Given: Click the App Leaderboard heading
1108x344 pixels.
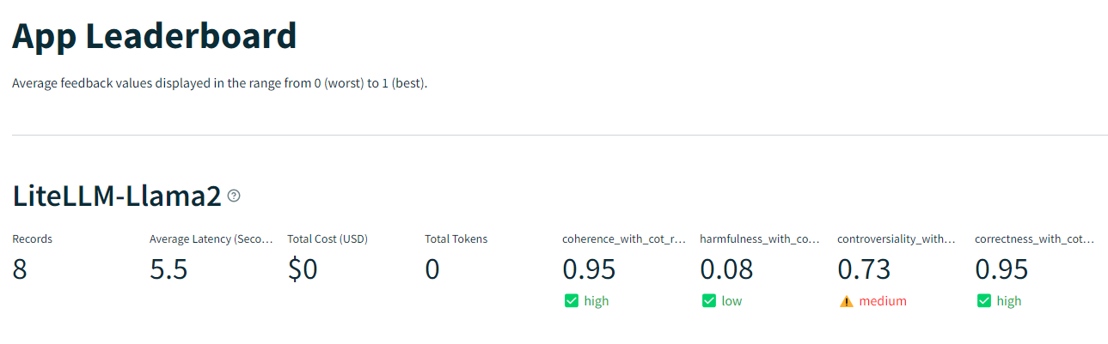Looking at the screenshot, I should click(x=155, y=36).
